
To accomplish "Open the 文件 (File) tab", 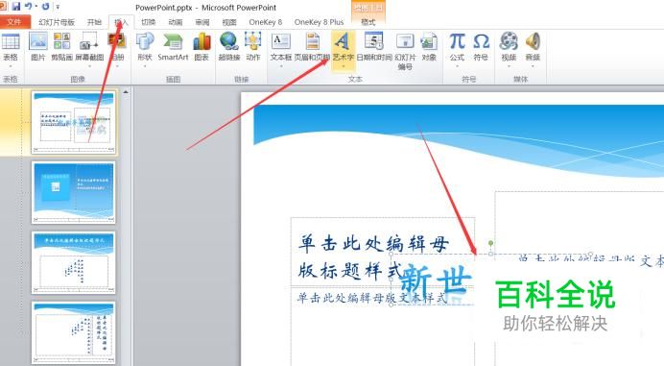I will coord(15,22).
